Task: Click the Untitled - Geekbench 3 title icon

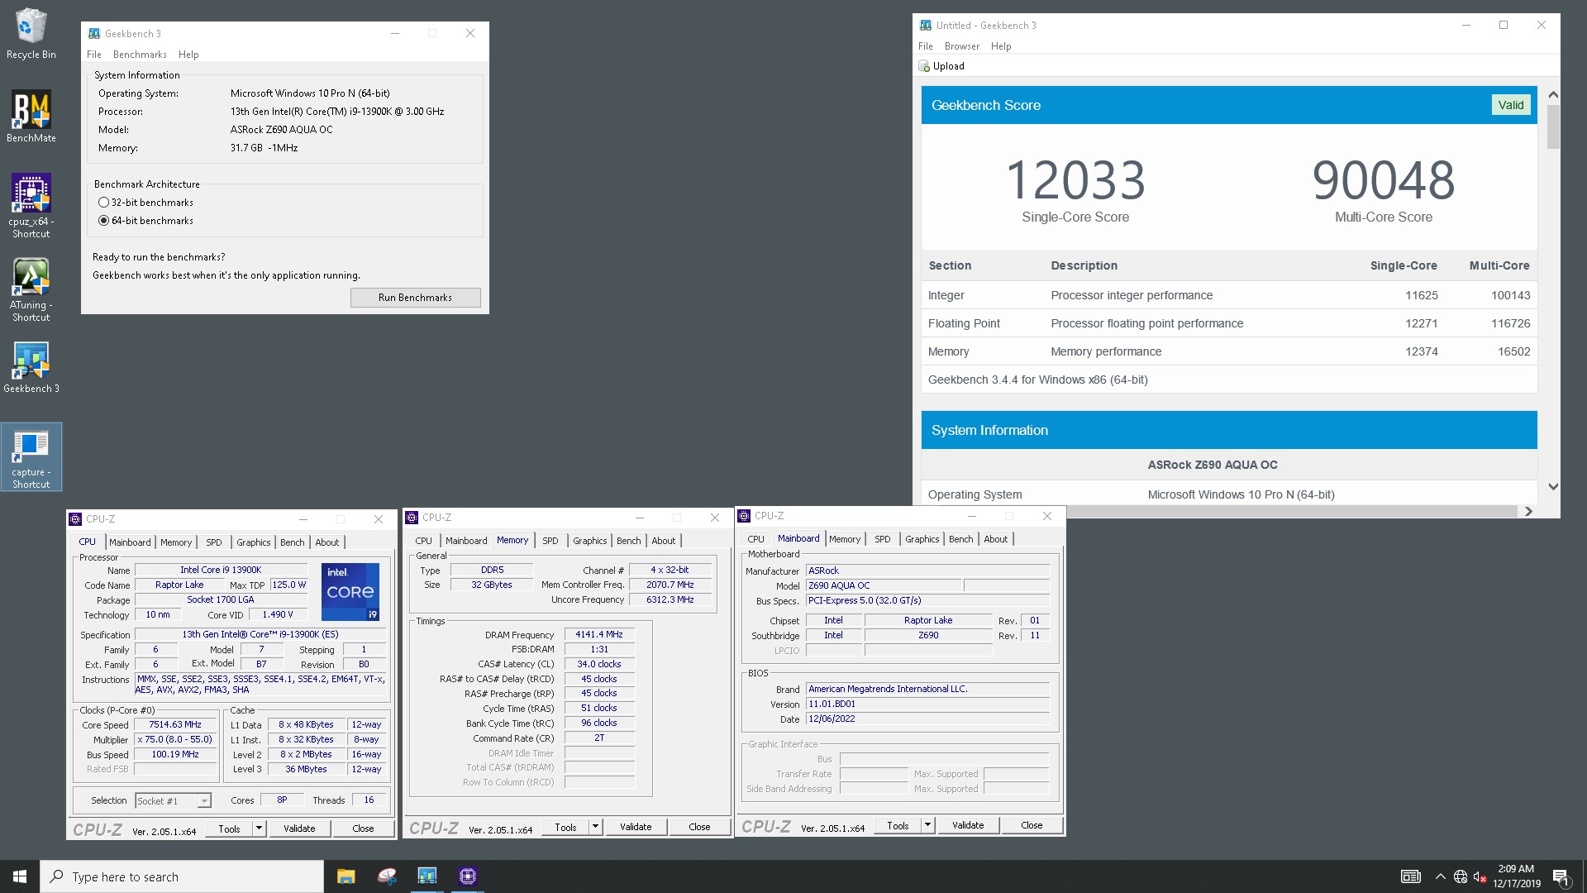Action: (x=926, y=25)
